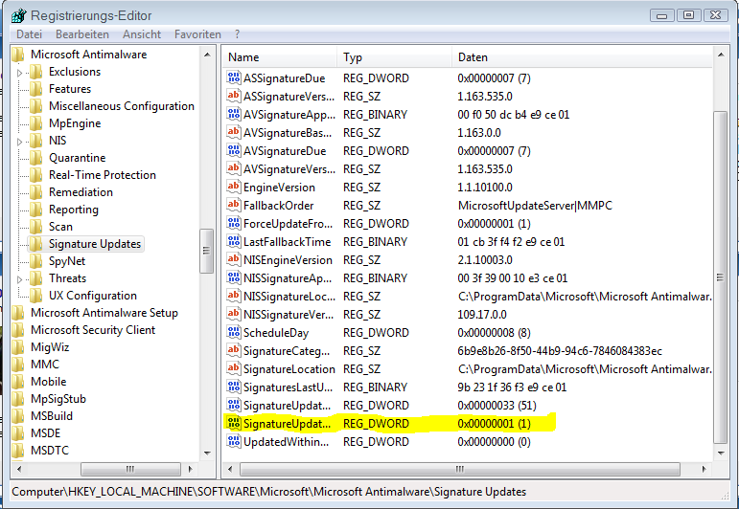Screen dimensions: 739x509
Task: Open the Datei menu
Action: tap(29, 34)
